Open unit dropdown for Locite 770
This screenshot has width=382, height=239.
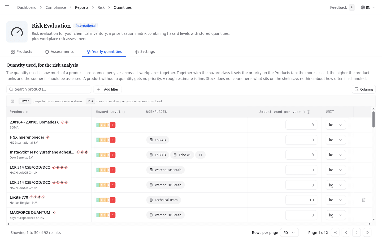coord(336,200)
